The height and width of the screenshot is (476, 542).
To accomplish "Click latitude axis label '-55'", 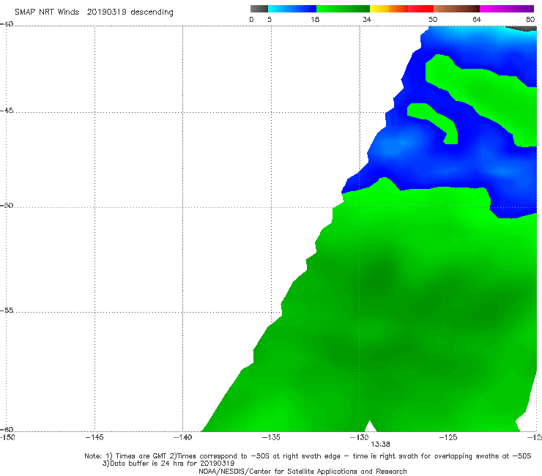I will click(x=7, y=310).
